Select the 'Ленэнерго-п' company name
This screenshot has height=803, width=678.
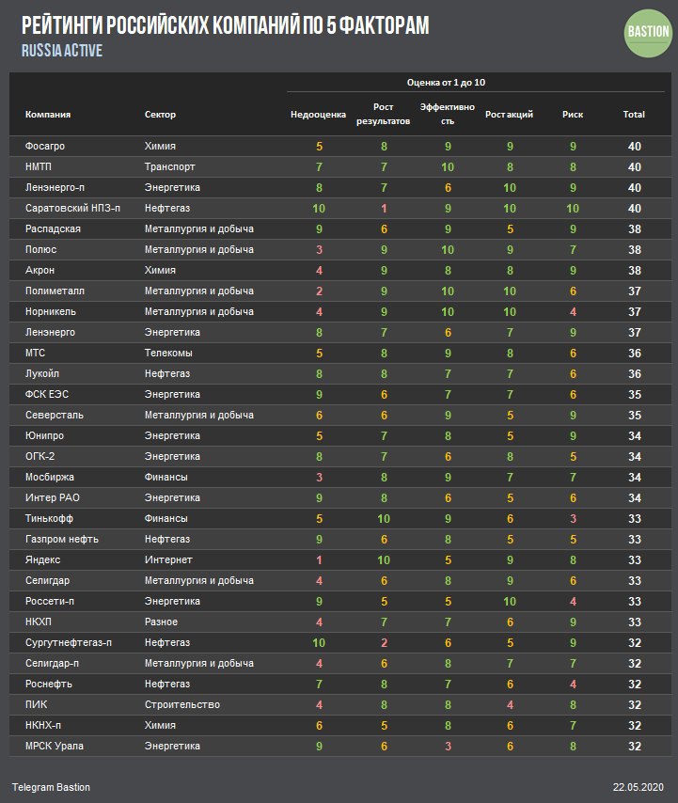(55, 187)
